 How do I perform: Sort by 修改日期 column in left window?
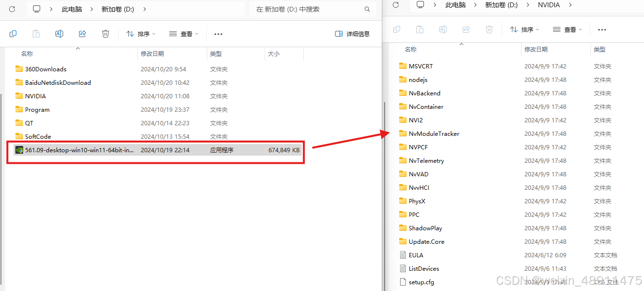point(152,54)
